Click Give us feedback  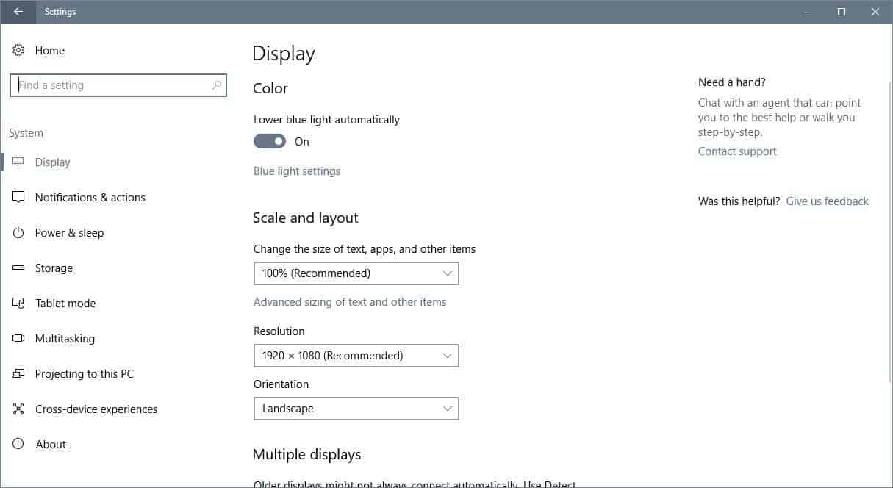827,201
